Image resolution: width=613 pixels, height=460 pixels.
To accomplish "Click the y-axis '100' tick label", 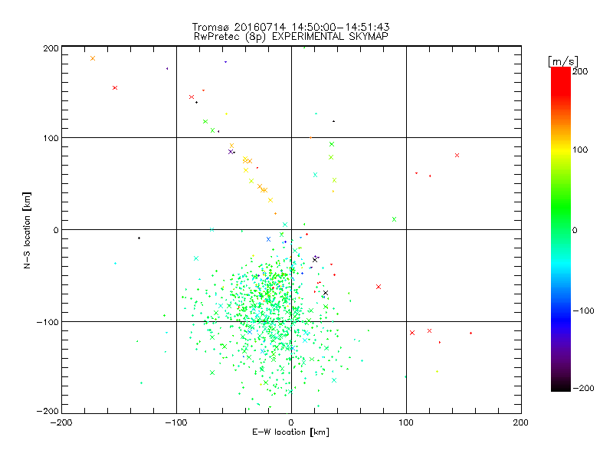I will [51, 138].
